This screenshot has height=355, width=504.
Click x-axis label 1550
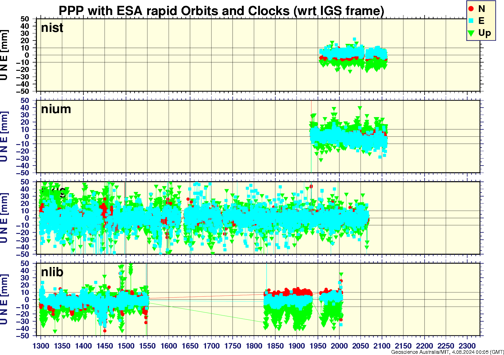[147, 346]
